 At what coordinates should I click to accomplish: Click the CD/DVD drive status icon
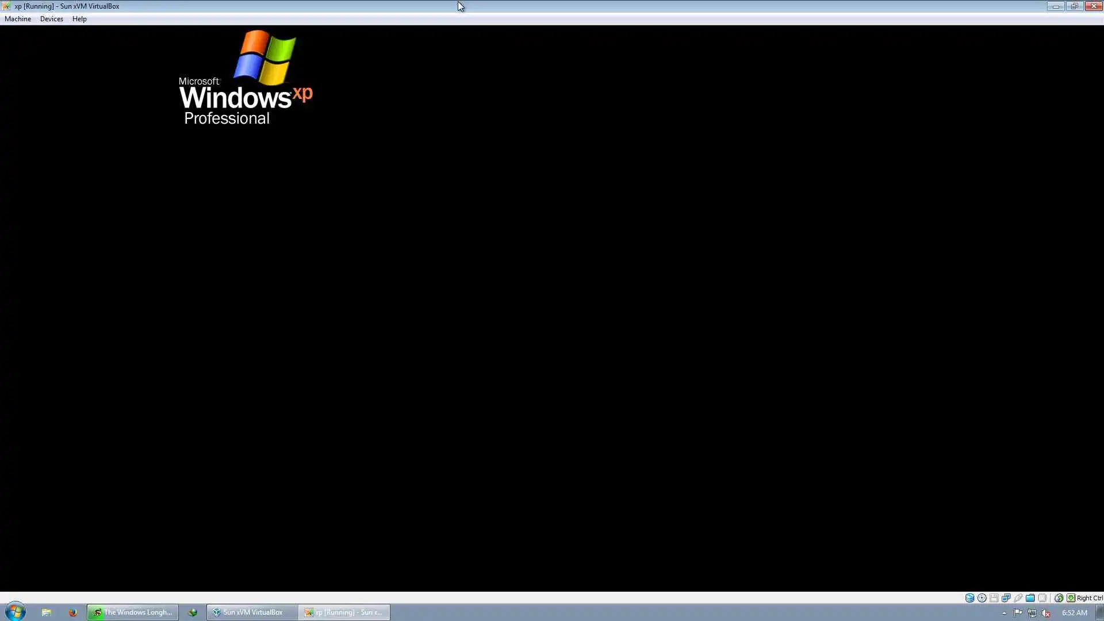[x=982, y=598]
